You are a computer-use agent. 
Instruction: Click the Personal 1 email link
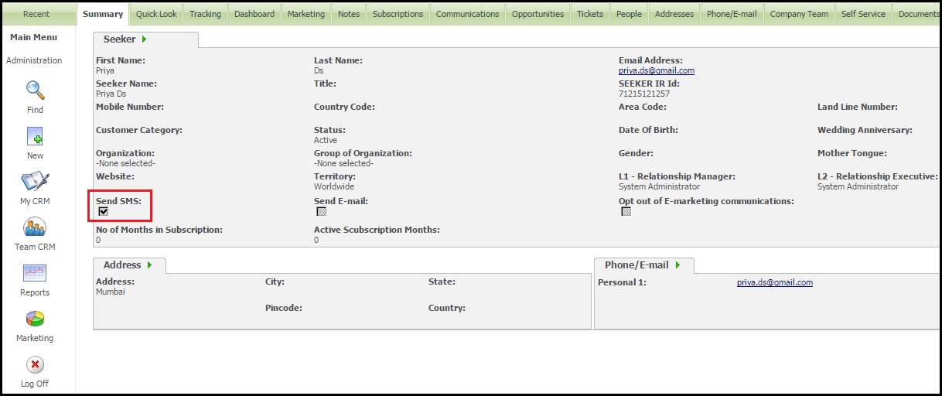click(x=774, y=282)
